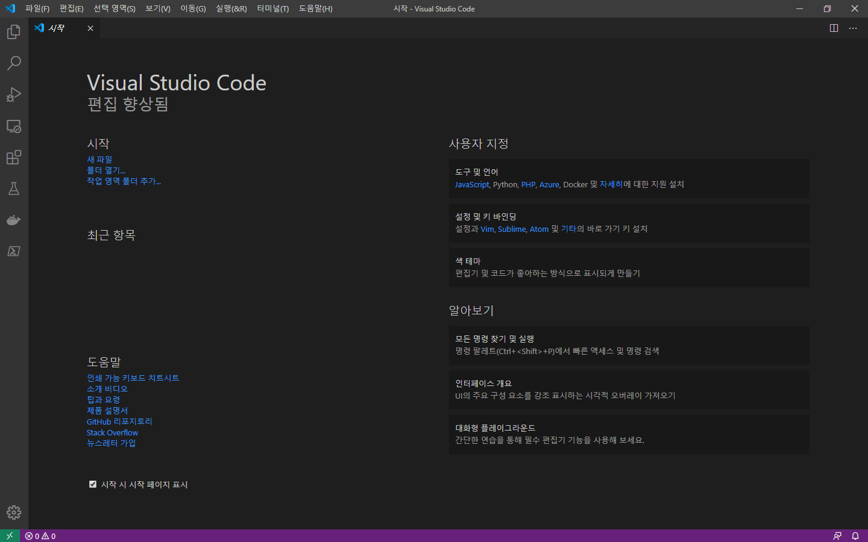This screenshot has height=542, width=868.
Task: Uncheck 시작 시 시작 페이지 표시 checkbox
Action: tap(93, 484)
